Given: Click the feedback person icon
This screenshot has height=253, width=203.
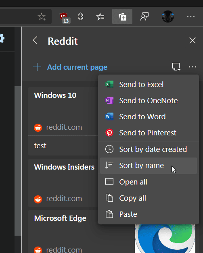Looking at the screenshot, I should [144, 17].
